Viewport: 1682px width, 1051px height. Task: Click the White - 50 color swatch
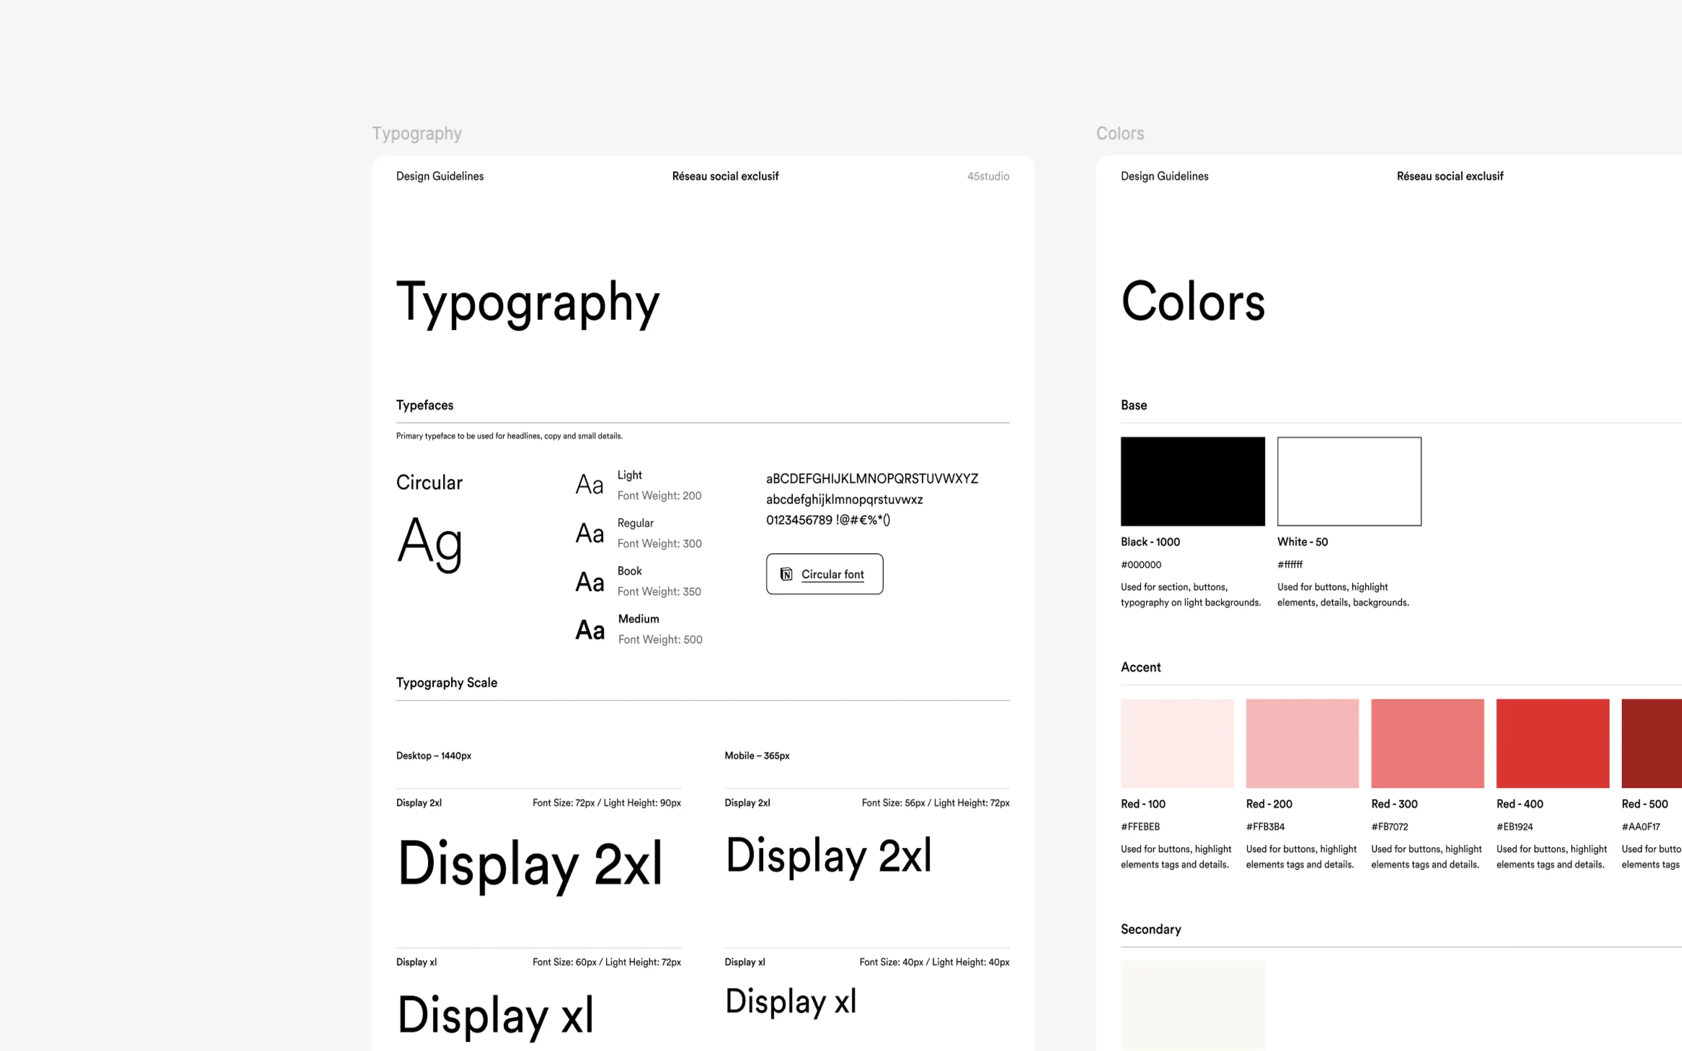point(1349,481)
